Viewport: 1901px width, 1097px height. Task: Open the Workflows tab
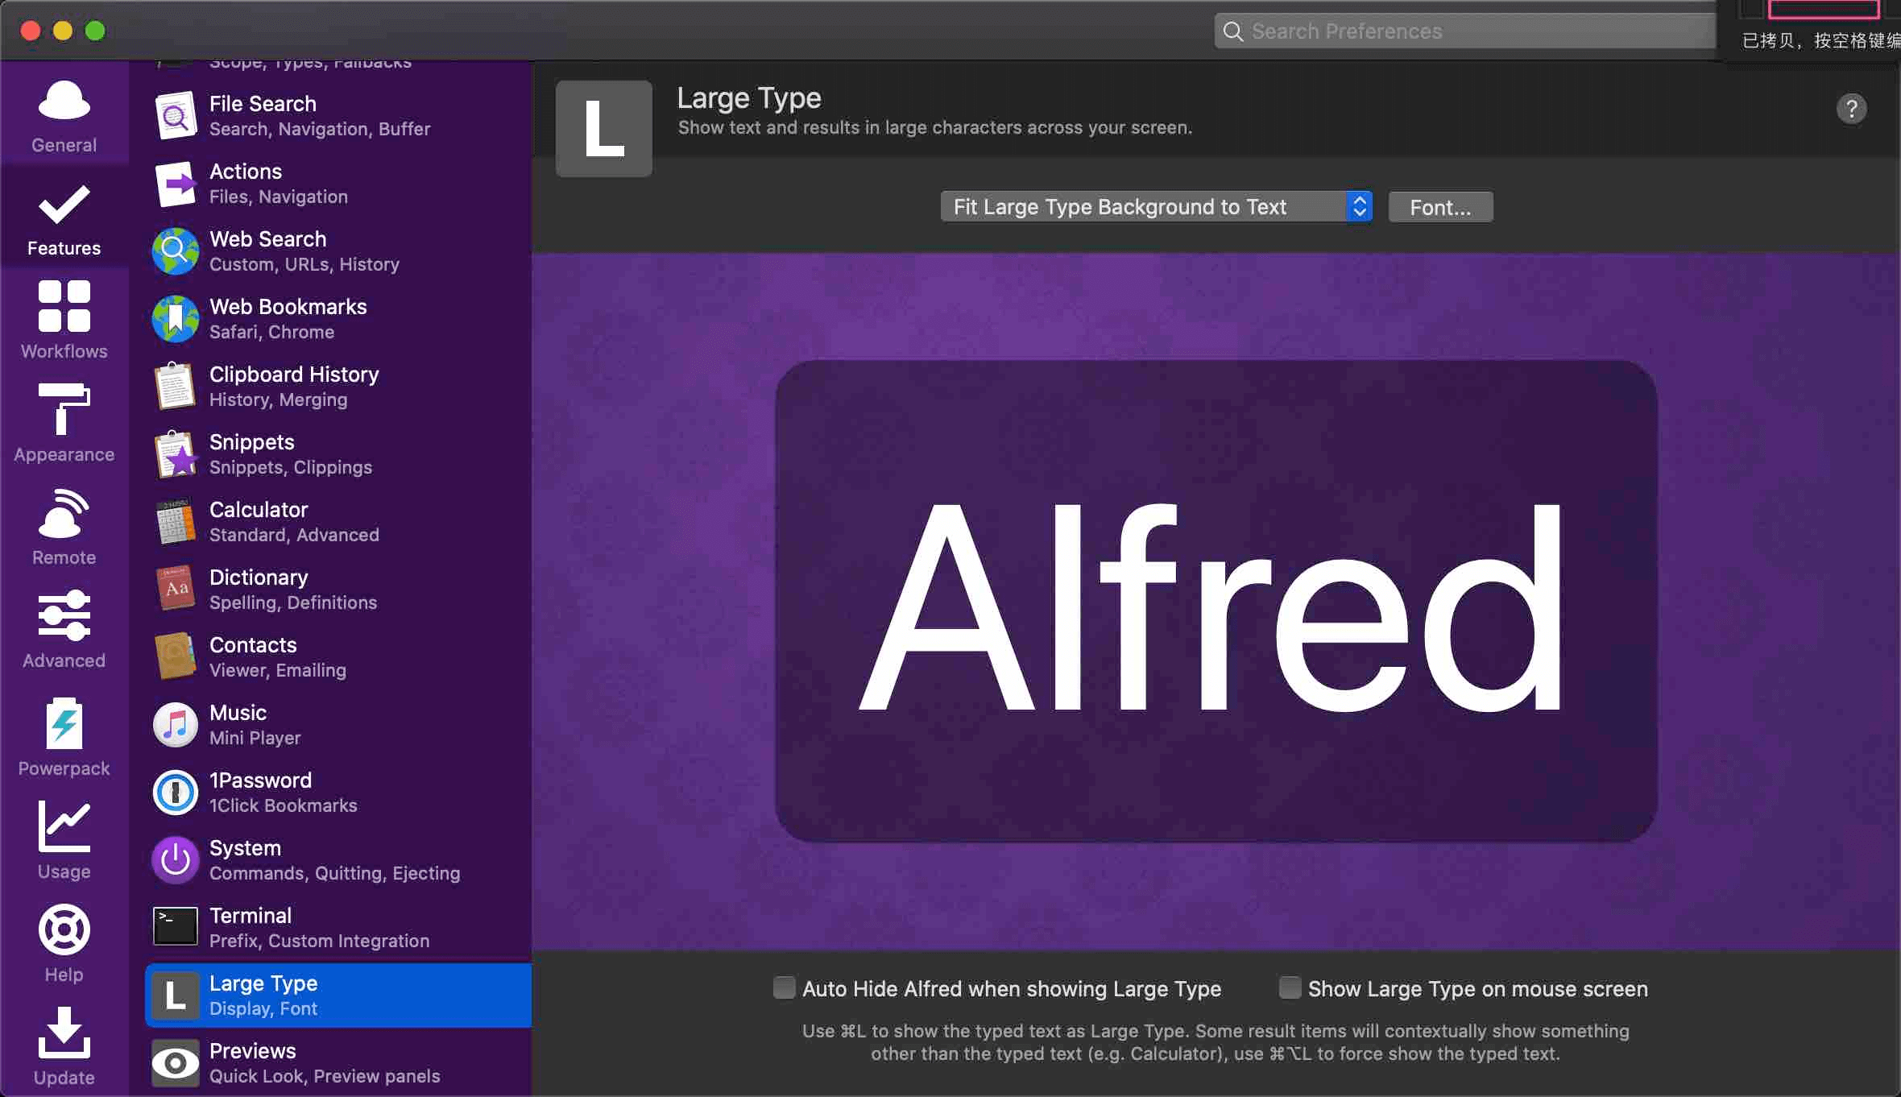point(64,320)
